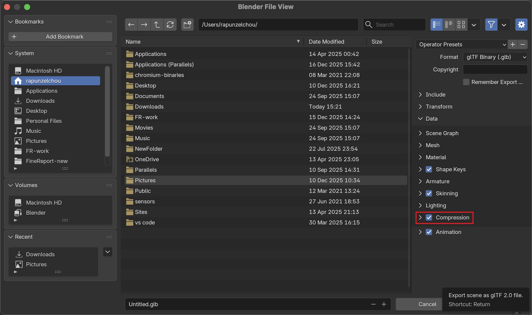This screenshot has width=532, height=315.
Task: Remove the operator preset
Action: [x=523, y=44]
